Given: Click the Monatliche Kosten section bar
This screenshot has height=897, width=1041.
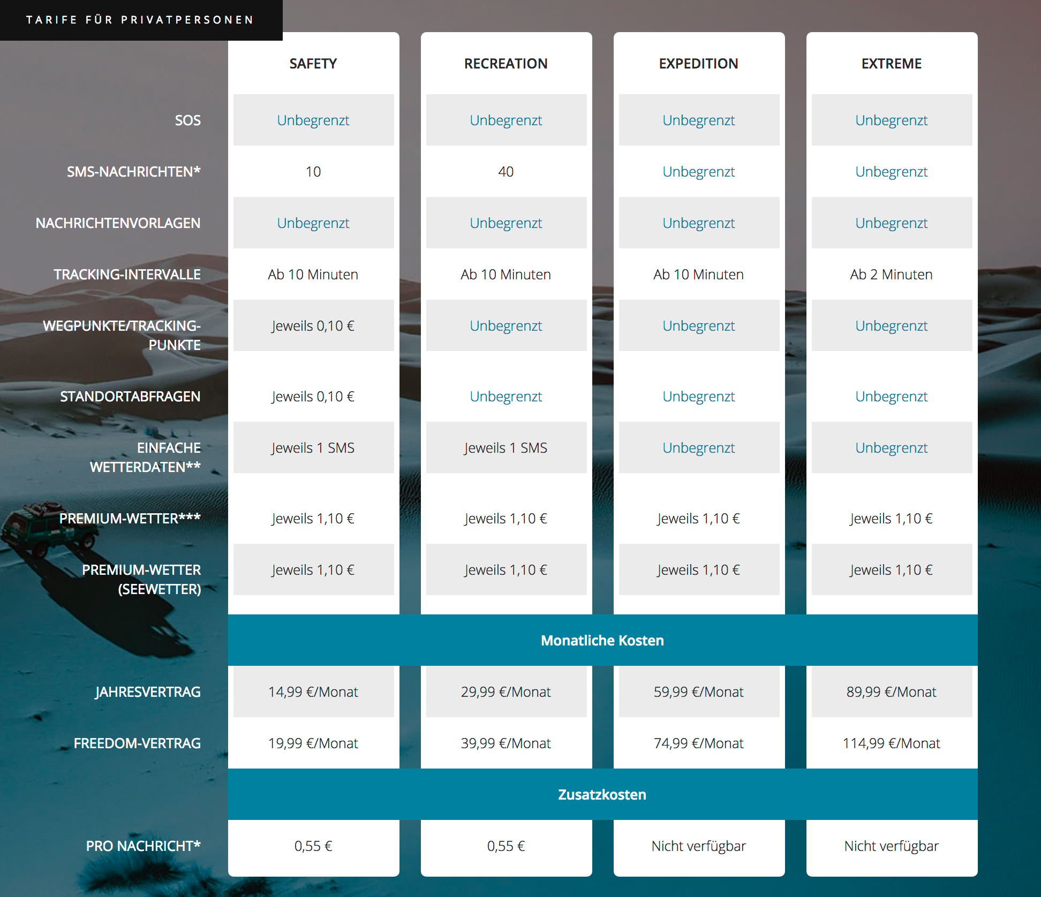Looking at the screenshot, I should tap(602, 641).
